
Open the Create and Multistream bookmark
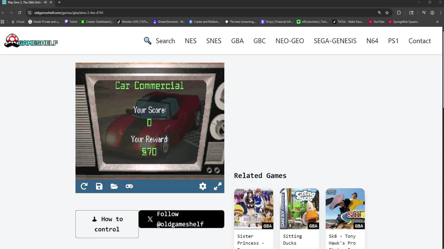coord(205,22)
